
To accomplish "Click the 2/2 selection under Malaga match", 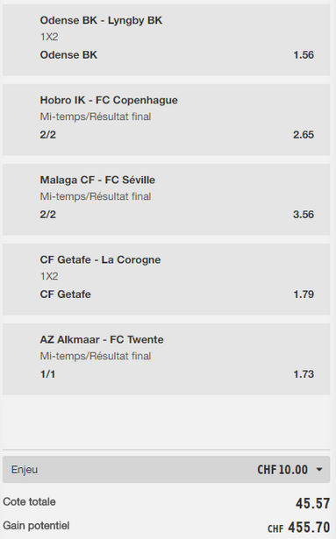I will 48,215.
